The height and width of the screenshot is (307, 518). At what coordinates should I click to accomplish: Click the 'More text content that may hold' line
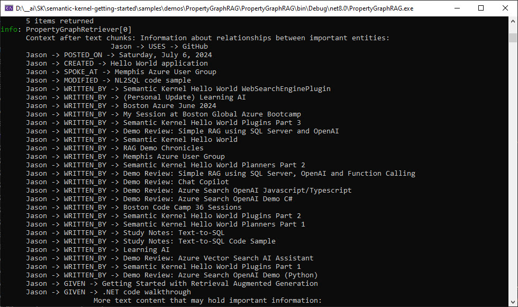[207, 301]
